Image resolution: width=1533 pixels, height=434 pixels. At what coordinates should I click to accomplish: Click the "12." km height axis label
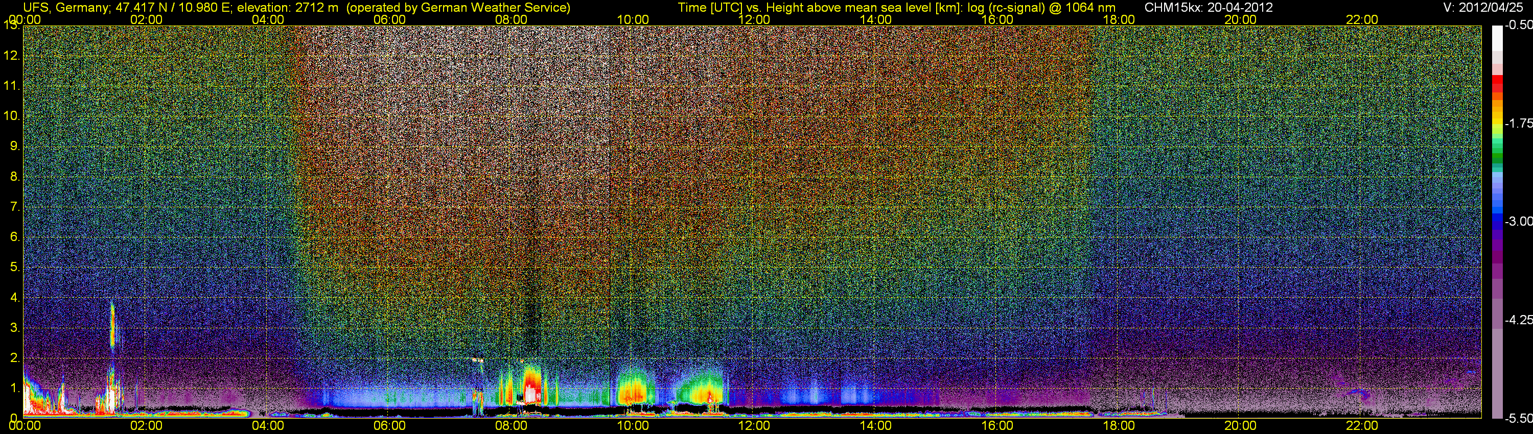click(x=12, y=56)
